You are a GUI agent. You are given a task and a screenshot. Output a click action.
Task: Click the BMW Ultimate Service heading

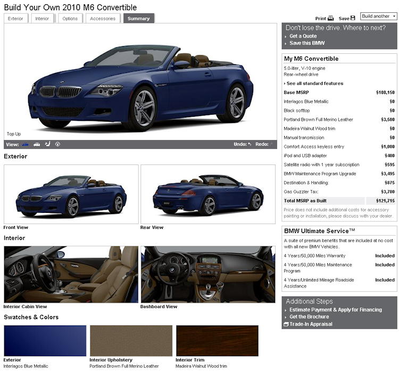319,231
